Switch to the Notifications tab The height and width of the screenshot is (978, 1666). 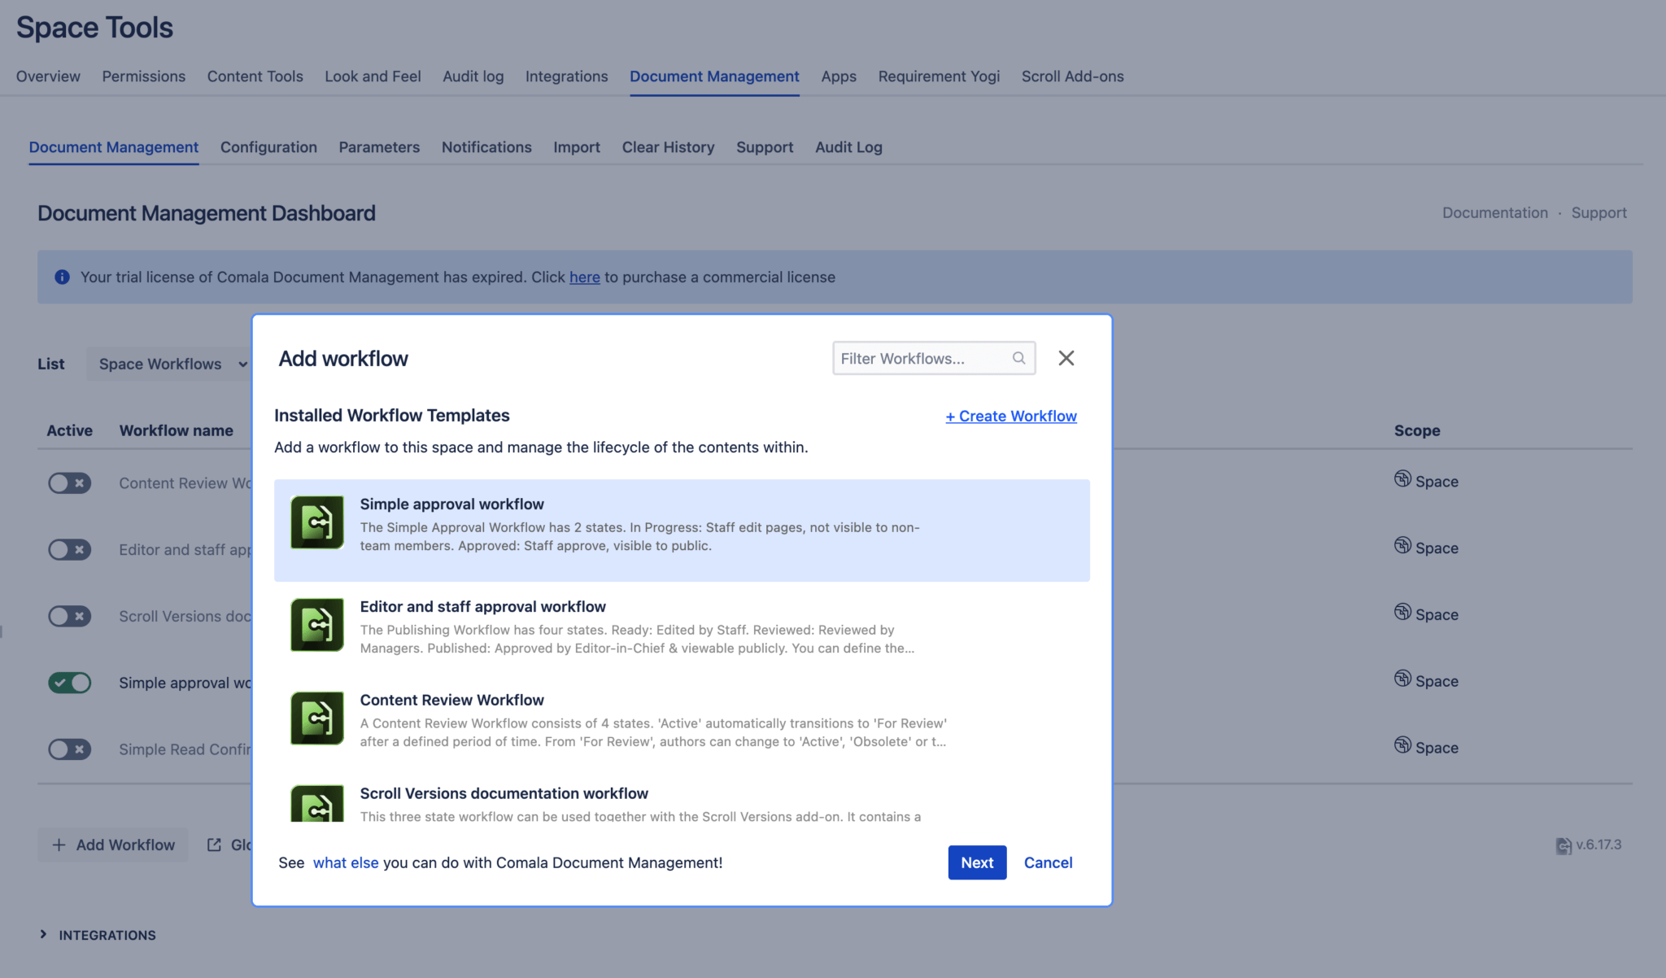(486, 147)
